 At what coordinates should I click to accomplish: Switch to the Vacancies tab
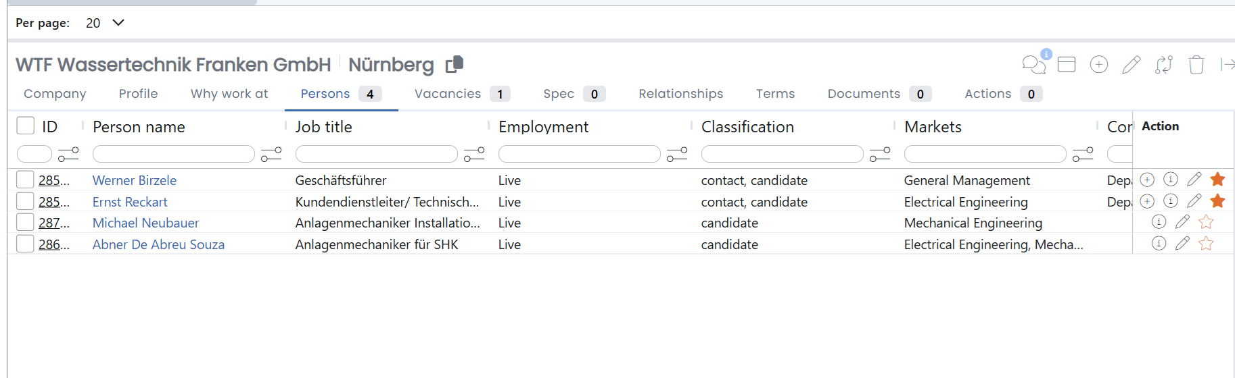[x=448, y=94]
